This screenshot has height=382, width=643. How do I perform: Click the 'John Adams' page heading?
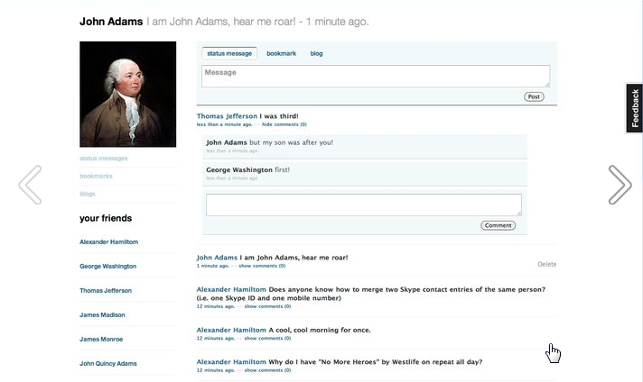click(x=111, y=22)
